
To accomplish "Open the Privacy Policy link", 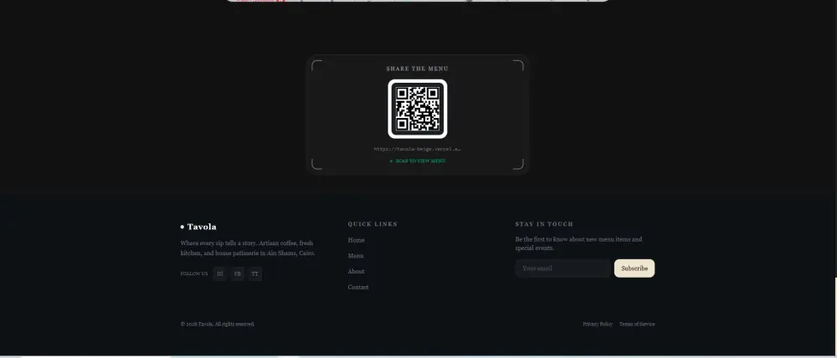I will pyautogui.click(x=598, y=324).
